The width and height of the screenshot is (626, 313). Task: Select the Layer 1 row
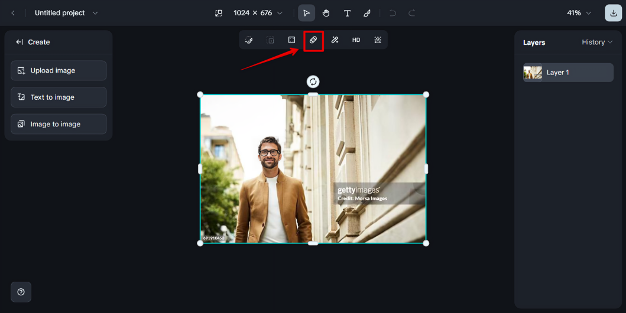(x=568, y=73)
